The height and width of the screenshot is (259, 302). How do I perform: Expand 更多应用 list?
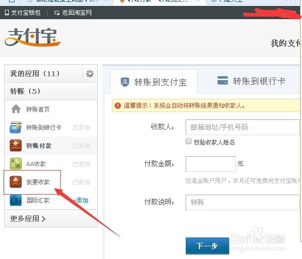[x=27, y=219]
